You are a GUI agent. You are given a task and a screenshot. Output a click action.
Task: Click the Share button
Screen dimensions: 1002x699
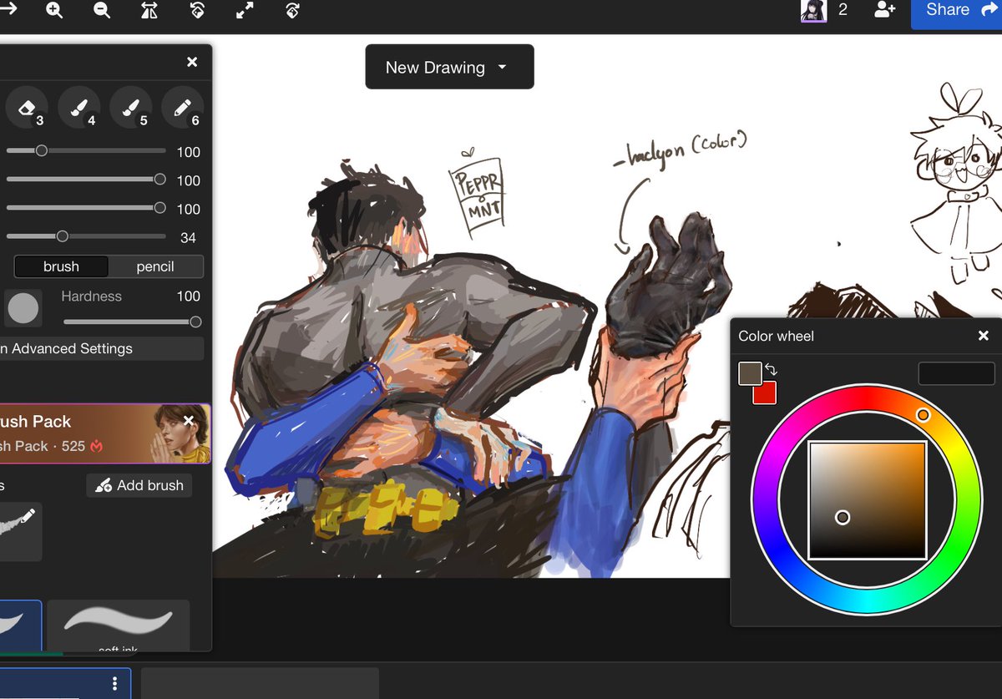(957, 12)
